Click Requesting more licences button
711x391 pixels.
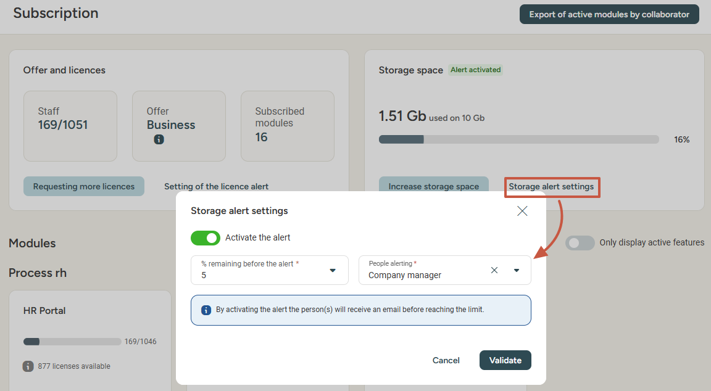84,186
